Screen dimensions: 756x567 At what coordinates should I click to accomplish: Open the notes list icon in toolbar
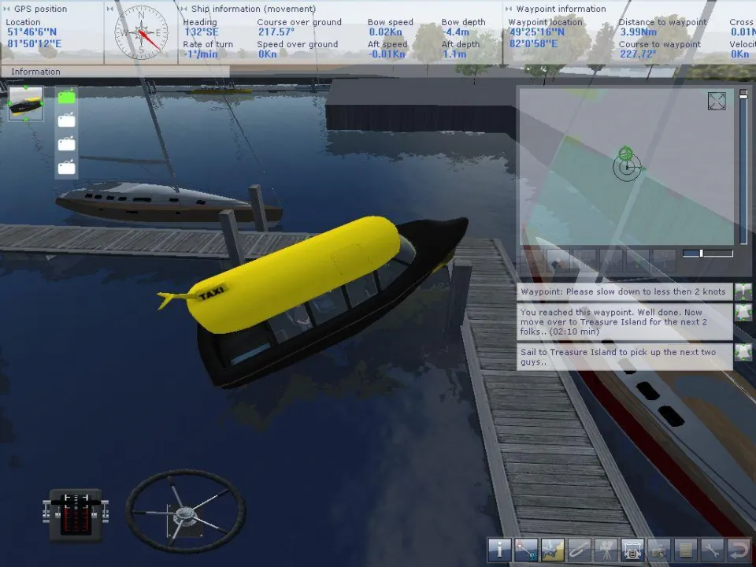point(685,549)
